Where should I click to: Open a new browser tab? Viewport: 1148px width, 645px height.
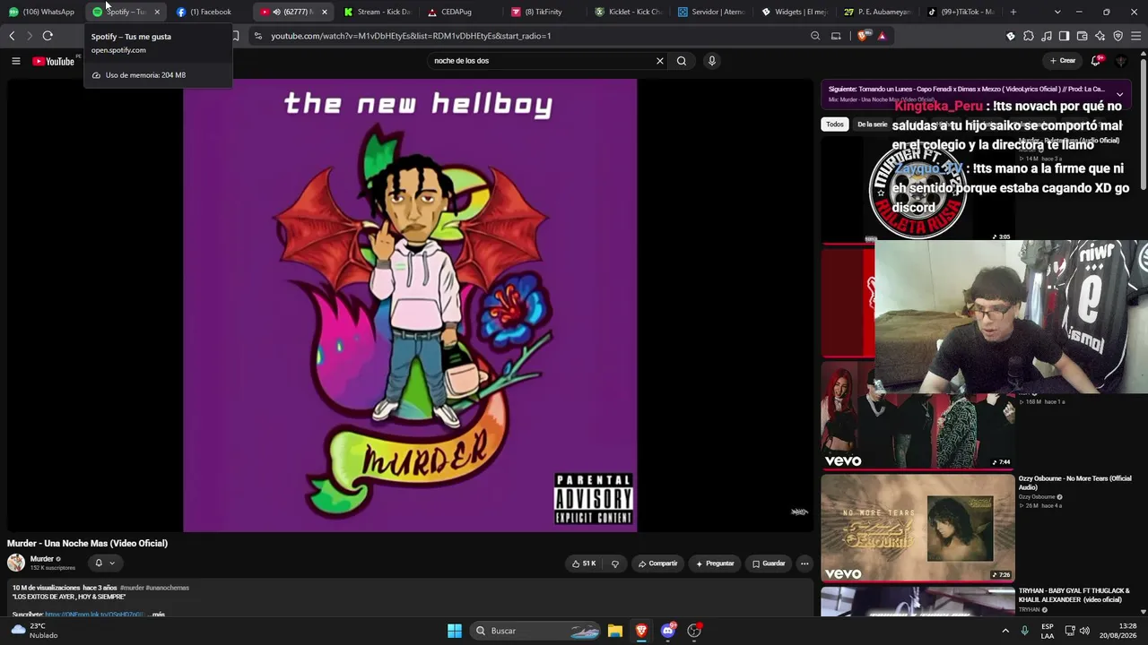1013,12
